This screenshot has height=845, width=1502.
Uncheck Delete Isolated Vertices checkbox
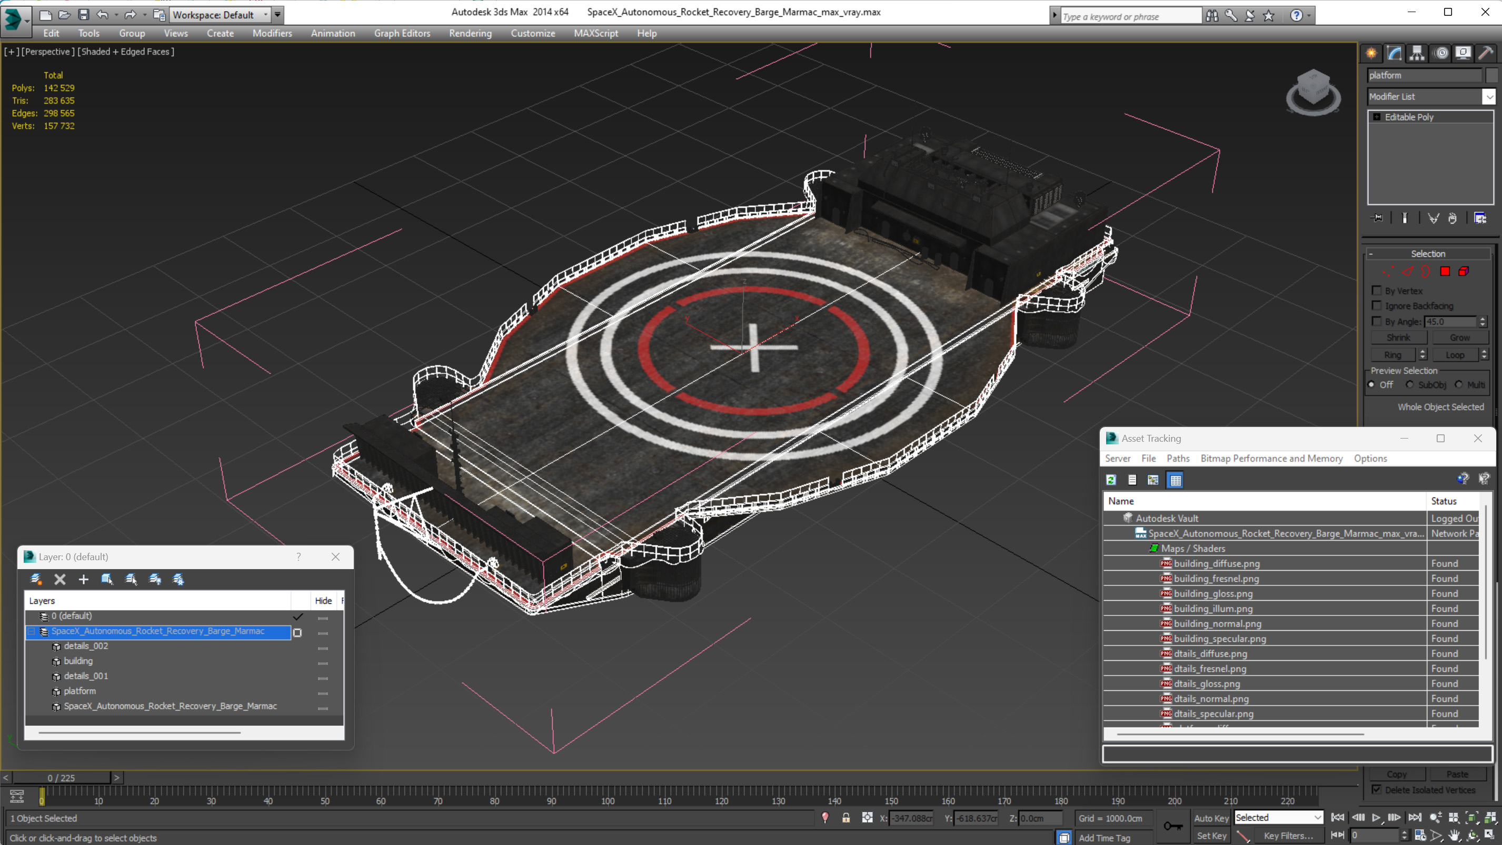pos(1377,789)
